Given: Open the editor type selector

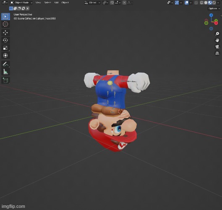Looking at the screenshot, I should pyautogui.click(x=5, y=3).
